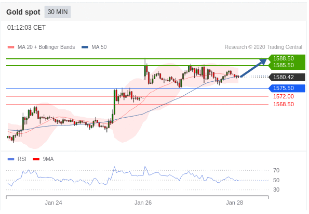Click the RSI blue legend swatch
Screen dimensions: 309x214
coord(11,159)
